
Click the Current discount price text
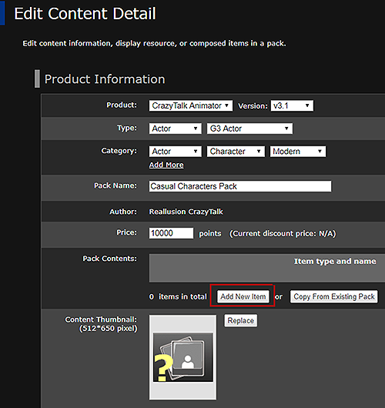283,234
